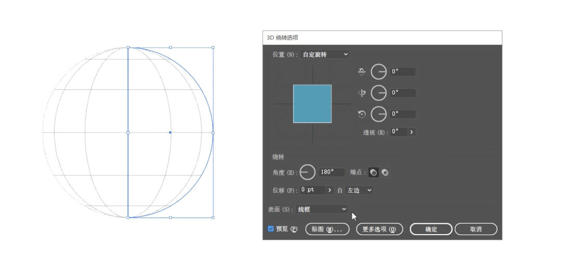Screen dimensions: 562x271
Task: Click the 贴图 map art button
Action: click(327, 229)
